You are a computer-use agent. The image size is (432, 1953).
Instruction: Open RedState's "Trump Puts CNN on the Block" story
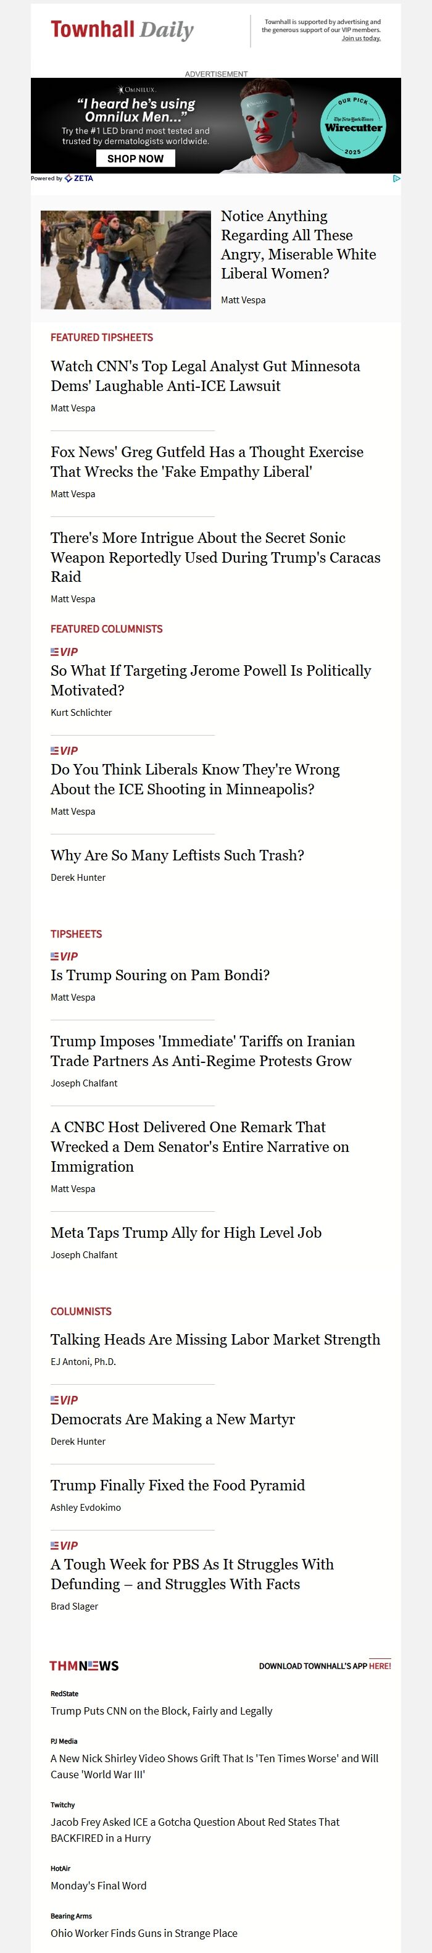coord(162,1710)
